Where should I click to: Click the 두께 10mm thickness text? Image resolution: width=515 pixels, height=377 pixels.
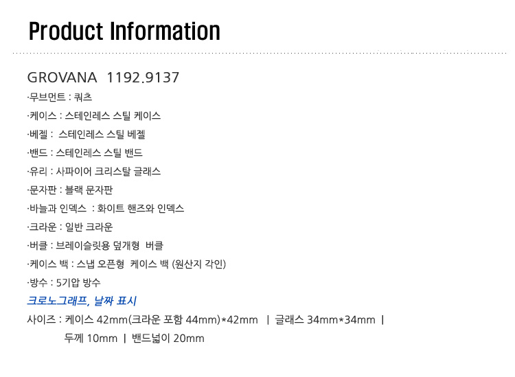click(x=91, y=339)
